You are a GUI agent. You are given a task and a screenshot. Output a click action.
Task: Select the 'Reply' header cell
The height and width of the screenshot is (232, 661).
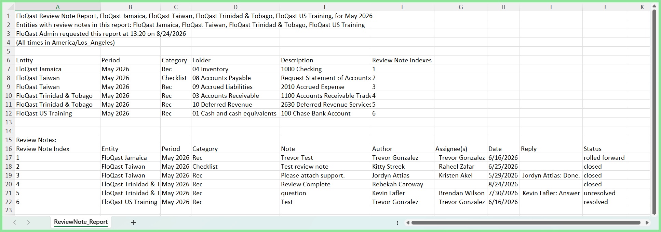(x=551, y=149)
